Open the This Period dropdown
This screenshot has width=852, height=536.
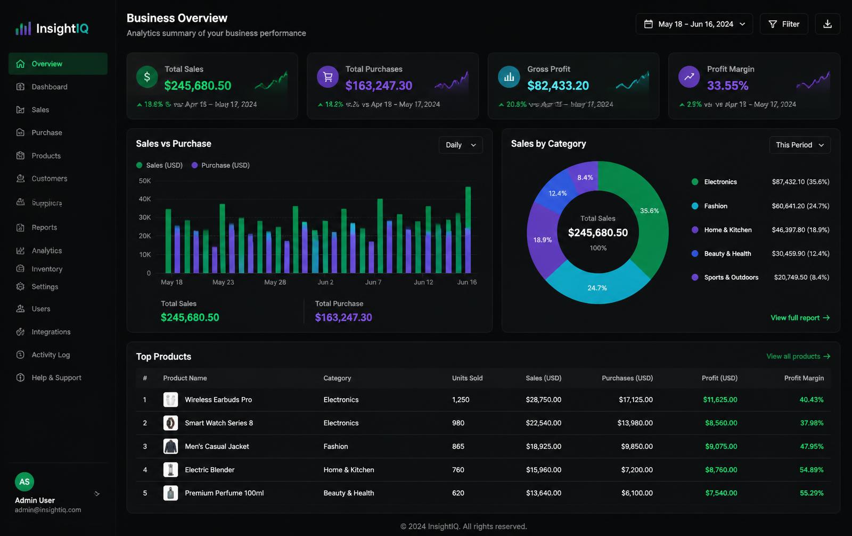[x=800, y=145]
